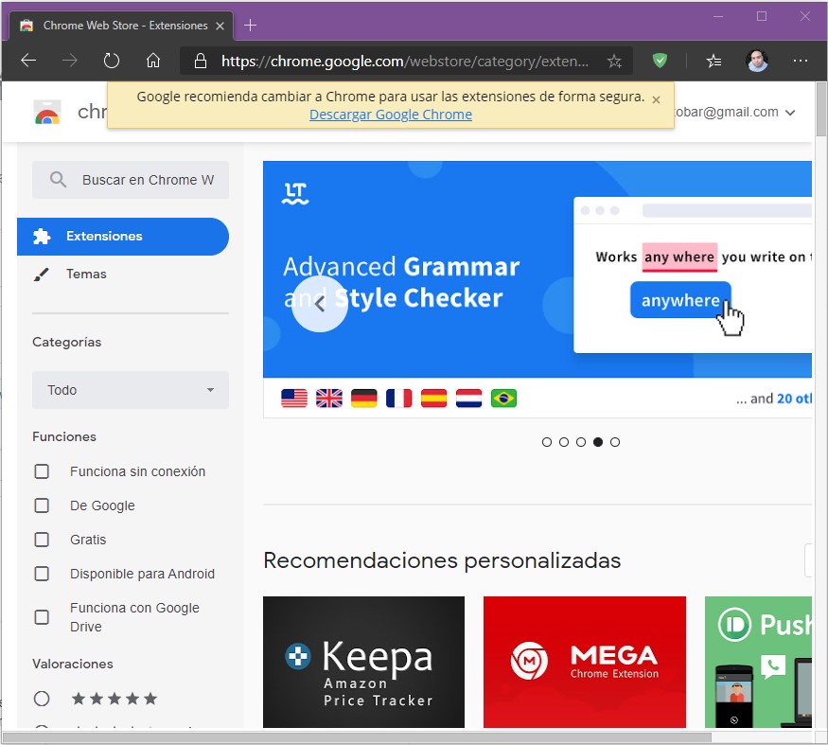Image resolution: width=828 pixels, height=745 pixels.
Task: Click the green shield extension icon
Action: pos(661,61)
